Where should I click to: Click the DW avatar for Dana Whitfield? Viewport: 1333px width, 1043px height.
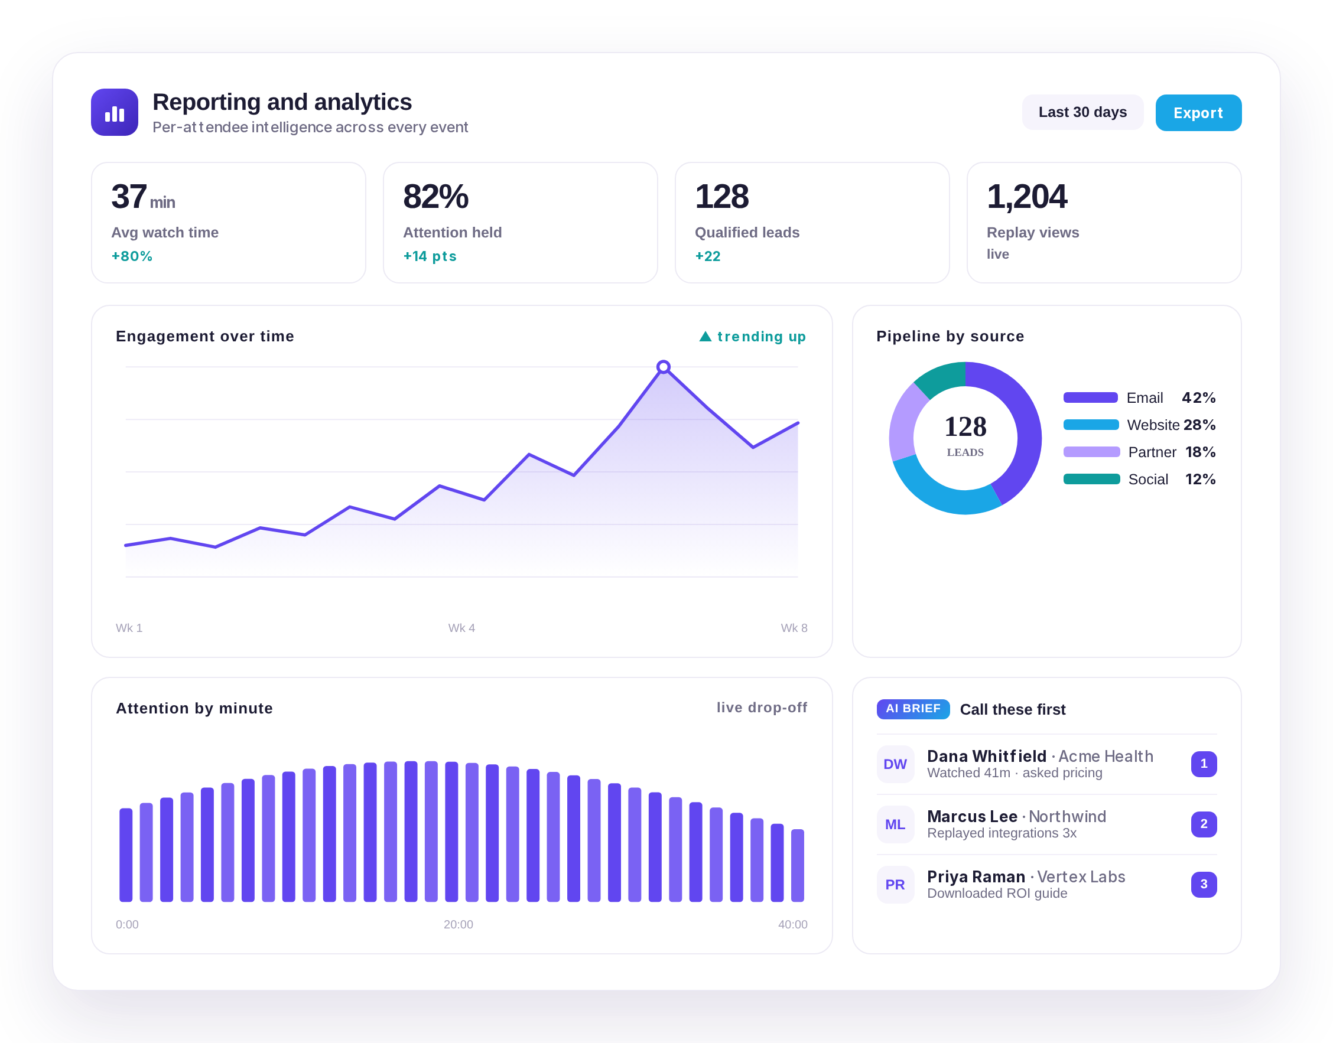[895, 764]
